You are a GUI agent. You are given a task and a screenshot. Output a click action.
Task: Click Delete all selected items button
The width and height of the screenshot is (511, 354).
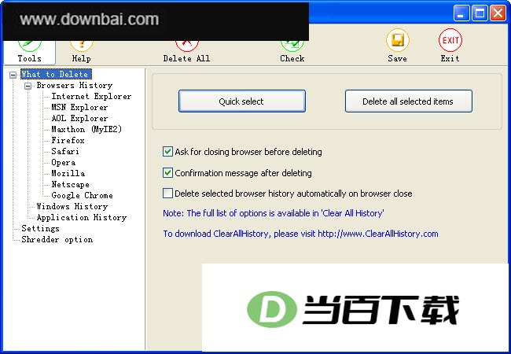tap(408, 101)
